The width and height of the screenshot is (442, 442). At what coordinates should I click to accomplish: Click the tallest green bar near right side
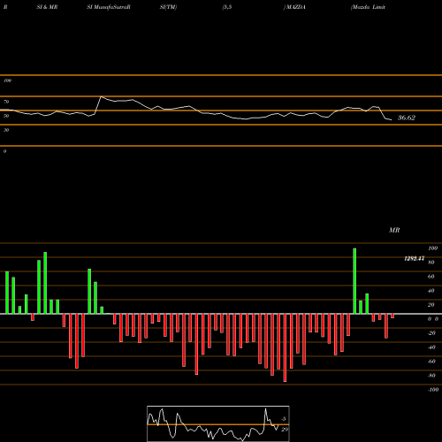(354, 281)
